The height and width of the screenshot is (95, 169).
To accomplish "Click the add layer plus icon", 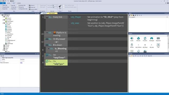I will click(130, 15).
